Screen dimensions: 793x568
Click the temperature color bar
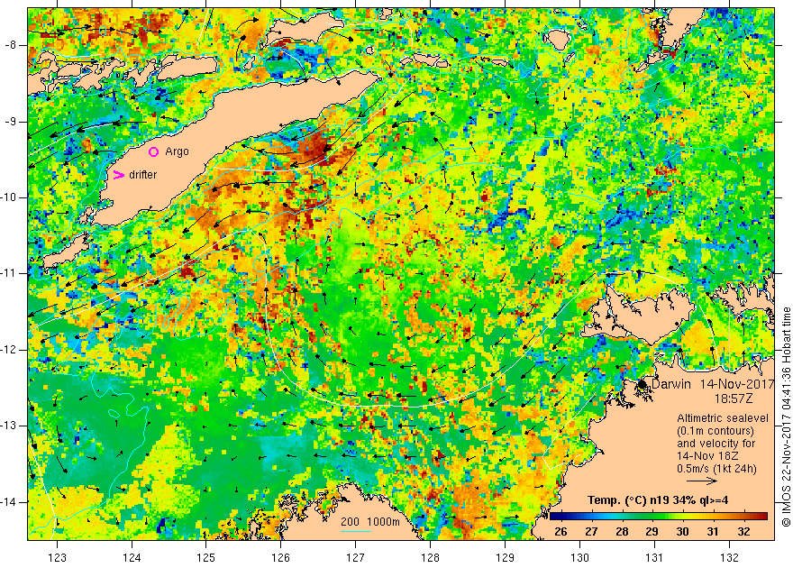pos(659,517)
